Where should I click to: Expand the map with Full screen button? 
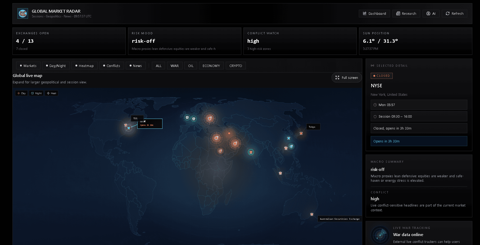click(x=347, y=78)
